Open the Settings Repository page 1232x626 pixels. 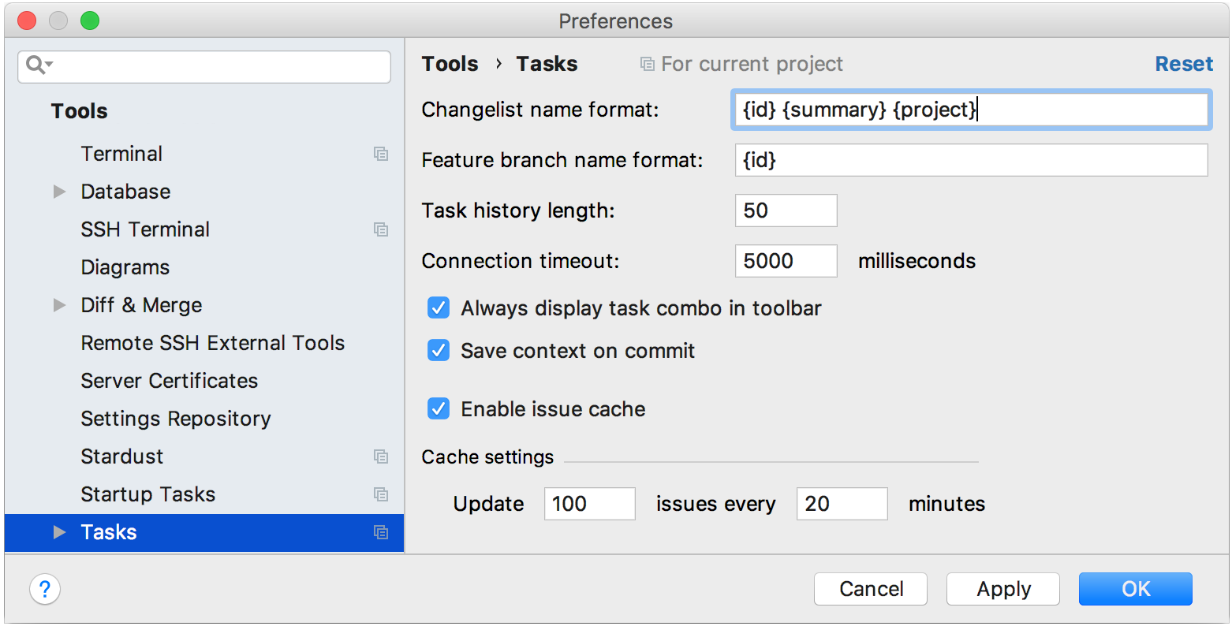(176, 419)
